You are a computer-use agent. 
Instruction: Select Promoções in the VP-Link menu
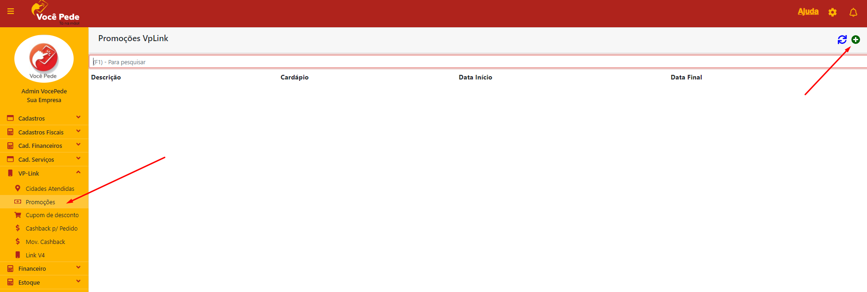[40, 202]
